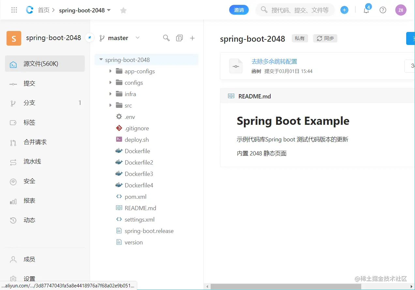
Task: Click the .gitignore git icon
Action: coord(119,128)
